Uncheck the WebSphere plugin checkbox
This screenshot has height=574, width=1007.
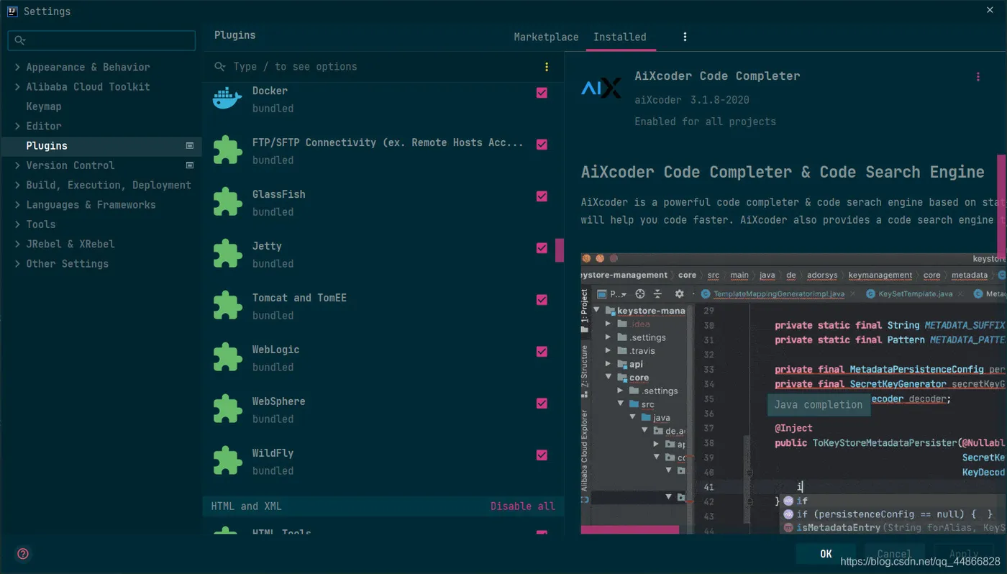click(x=542, y=404)
